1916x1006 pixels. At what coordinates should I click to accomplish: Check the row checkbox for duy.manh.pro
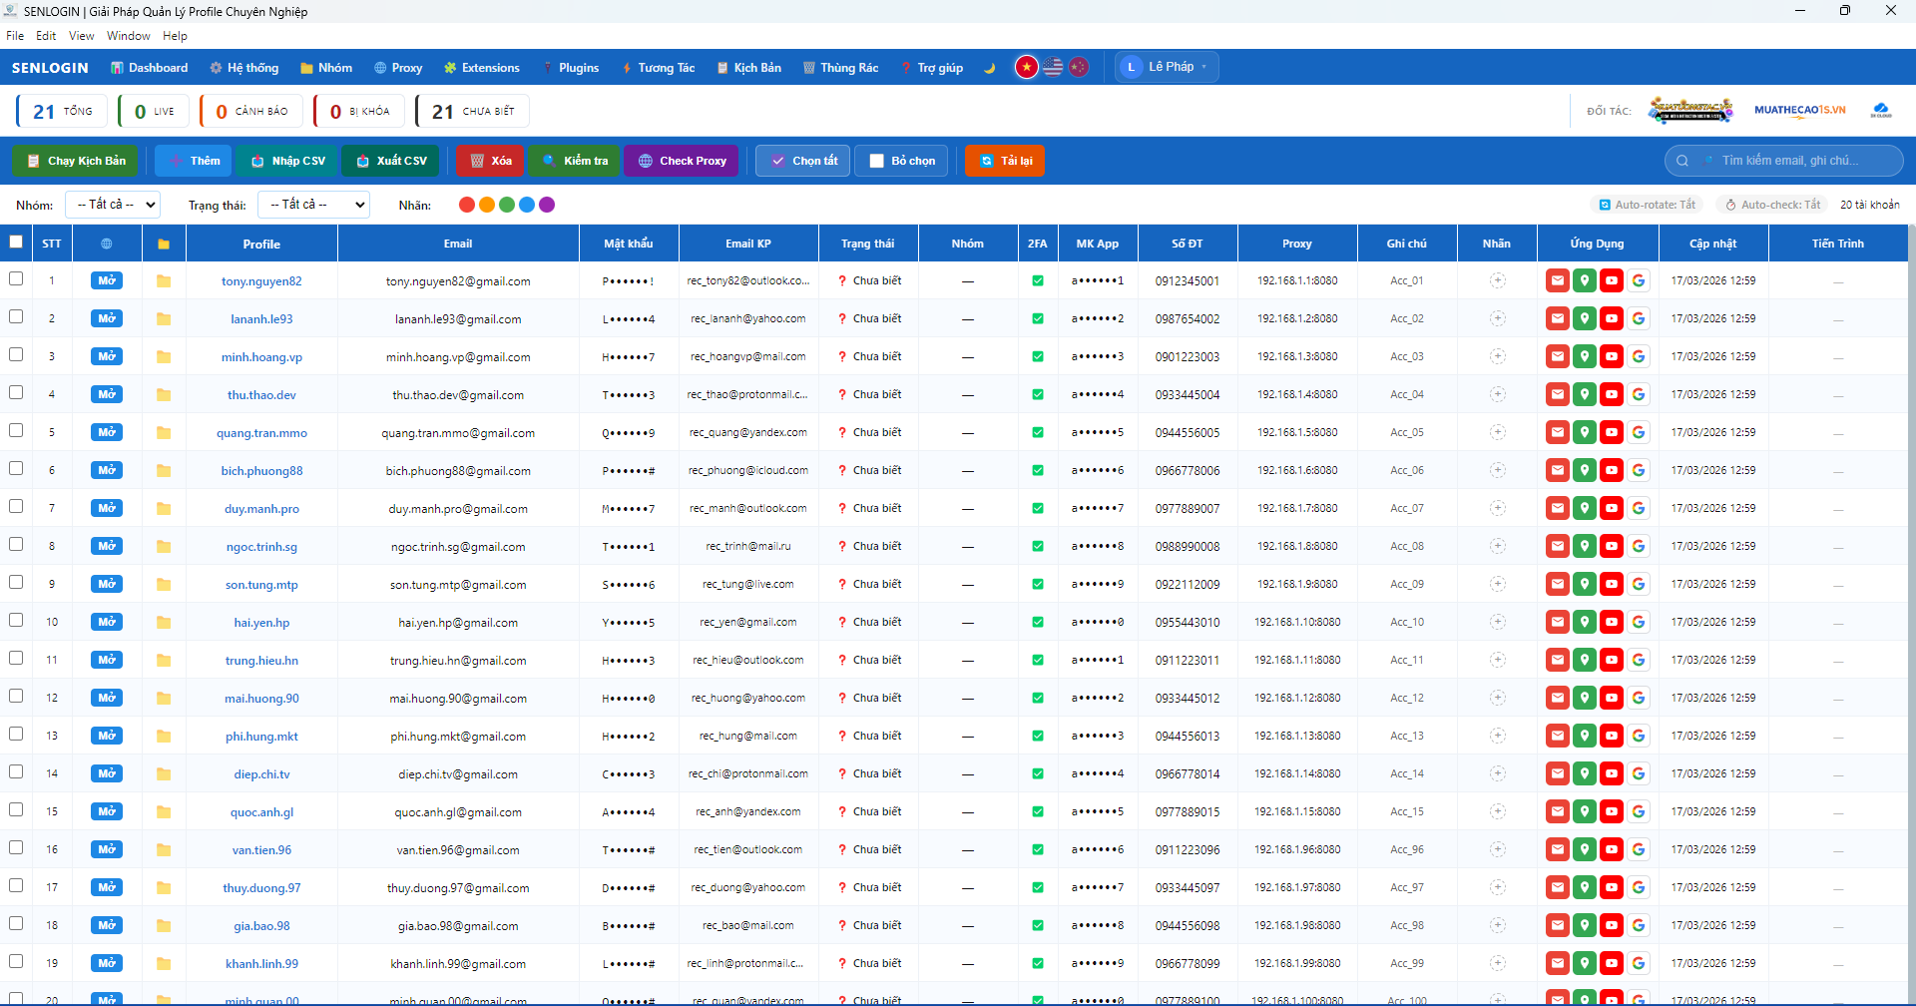pyautogui.click(x=16, y=507)
